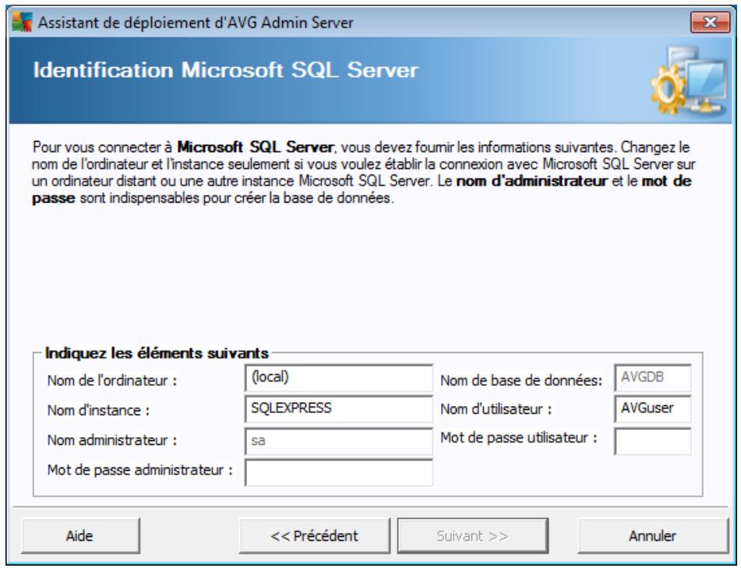Viewport: 741px width, 568px height.
Task: Go back with the << Précédent button
Action: 315,536
